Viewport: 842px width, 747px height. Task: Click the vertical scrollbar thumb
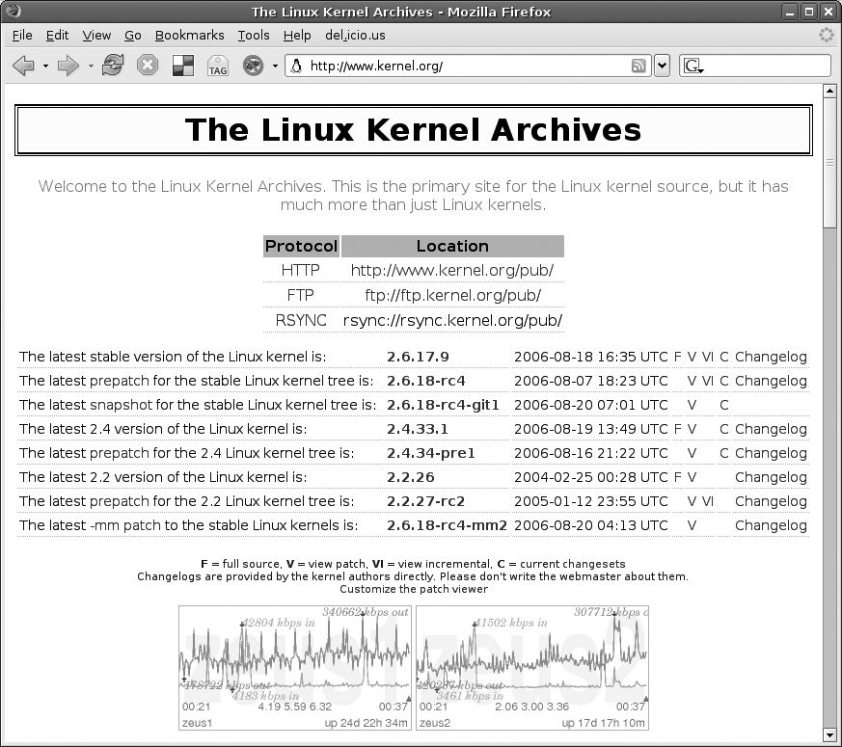829,163
